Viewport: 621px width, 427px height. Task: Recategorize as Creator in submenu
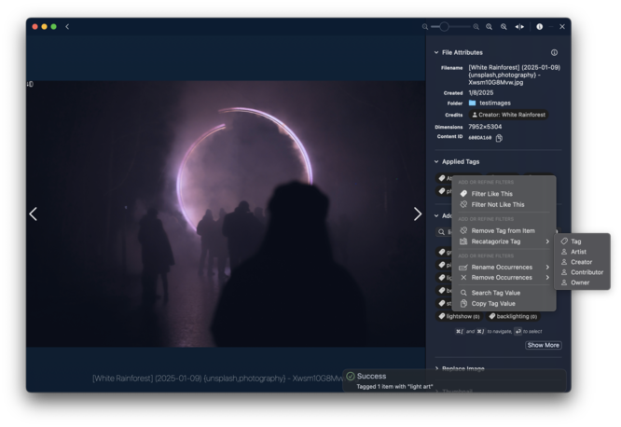pos(582,262)
